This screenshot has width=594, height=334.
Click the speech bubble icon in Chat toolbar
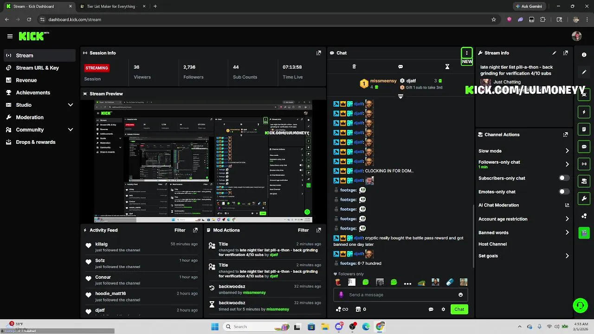coord(400,67)
